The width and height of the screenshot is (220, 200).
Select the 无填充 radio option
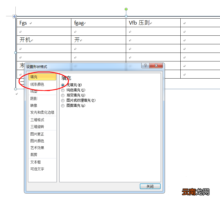pos(63,85)
